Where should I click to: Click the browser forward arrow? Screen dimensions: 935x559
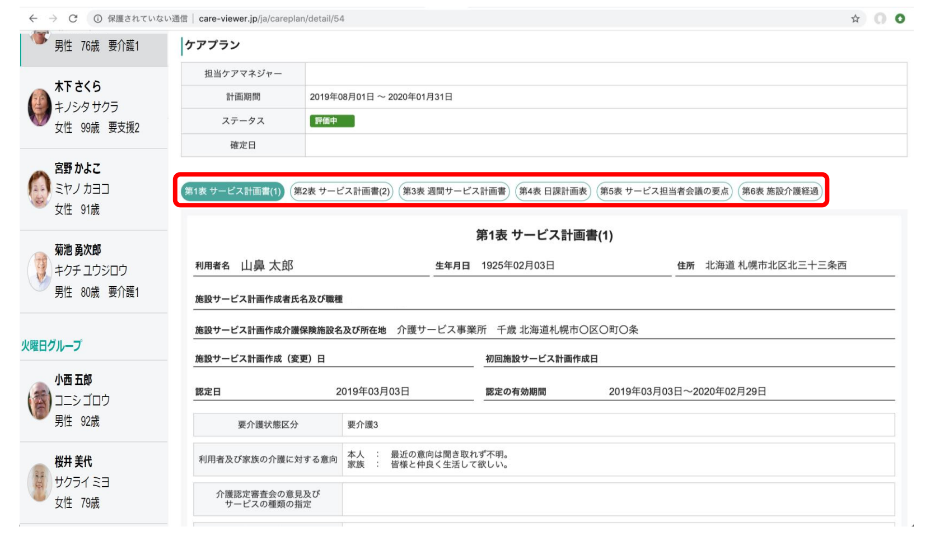53,18
